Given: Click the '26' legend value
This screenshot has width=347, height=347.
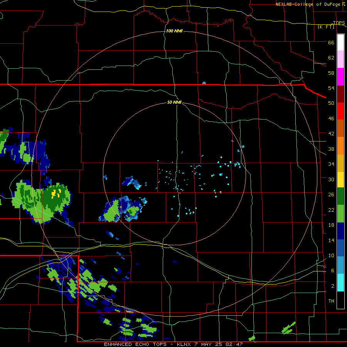Looking at the screenshot, I should tap(331, 195).
